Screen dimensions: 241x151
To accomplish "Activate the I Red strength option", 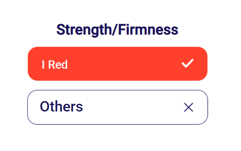I will [x=117, y=64].
